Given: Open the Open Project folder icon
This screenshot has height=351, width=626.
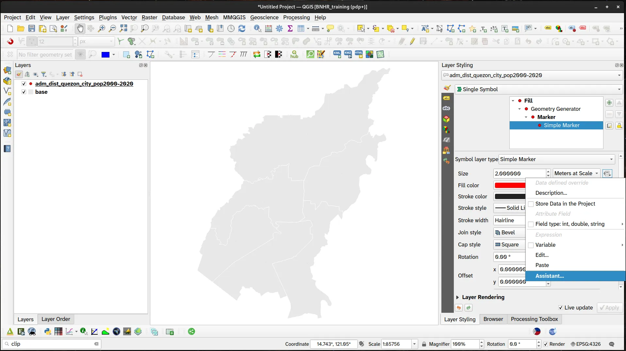Looking at the screenshot, I should click(21, 29).
